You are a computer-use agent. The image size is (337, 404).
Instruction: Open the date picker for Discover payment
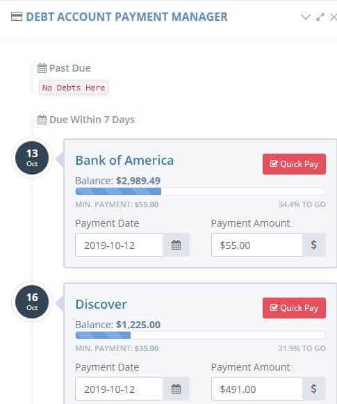tap(176, 389)
